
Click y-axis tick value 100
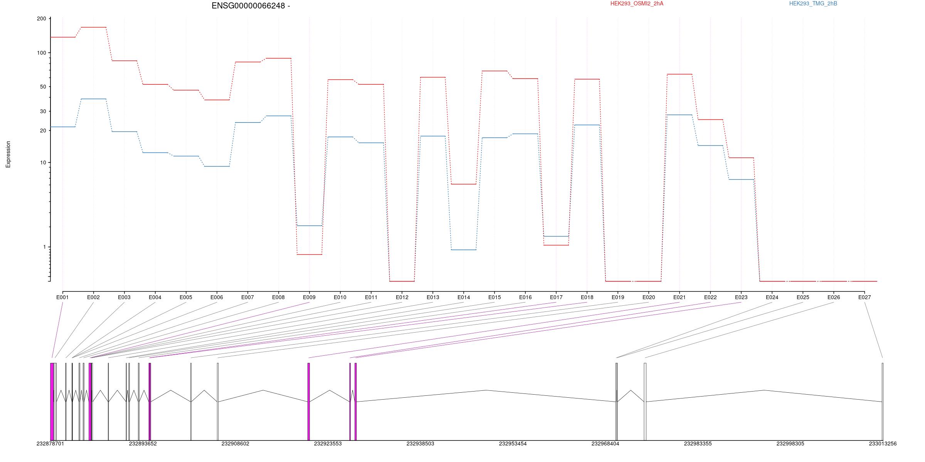(x=41, y=53)
